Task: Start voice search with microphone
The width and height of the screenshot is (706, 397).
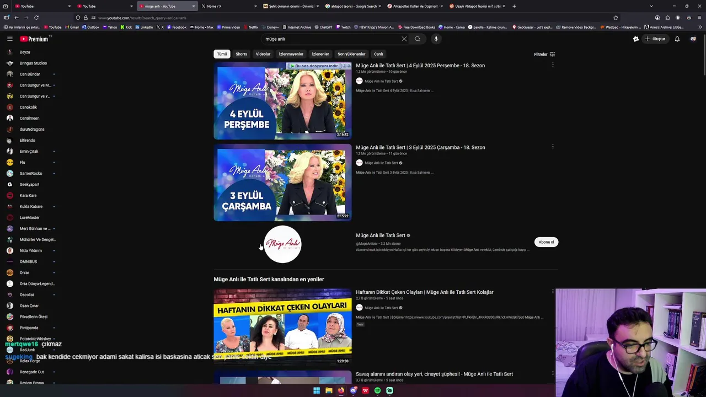Action: click(436, 39)
